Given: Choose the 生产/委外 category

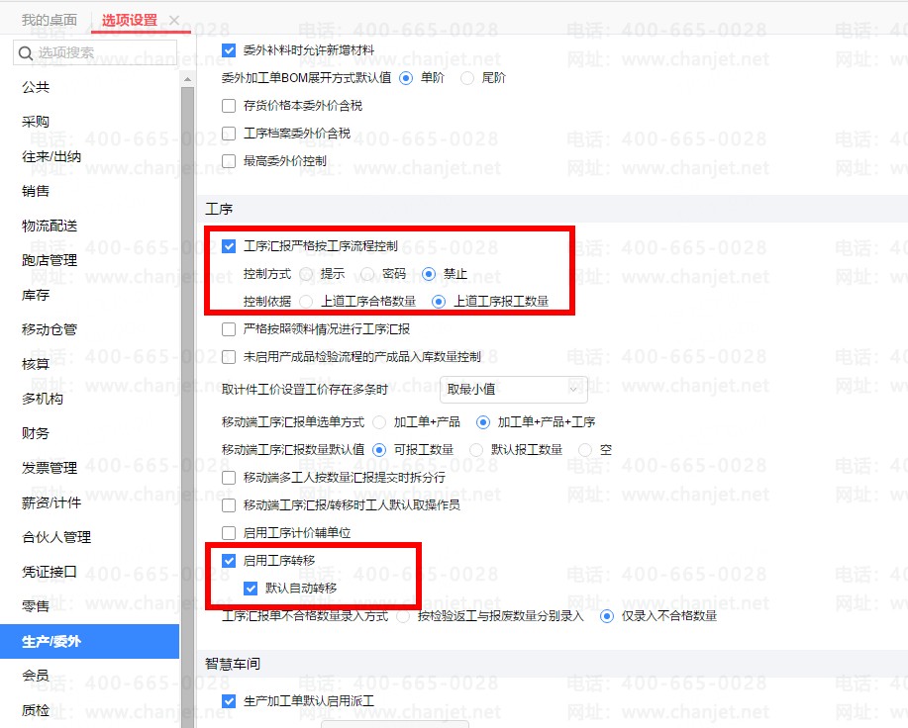Looking at the screenshot, I should coord(89,641).
